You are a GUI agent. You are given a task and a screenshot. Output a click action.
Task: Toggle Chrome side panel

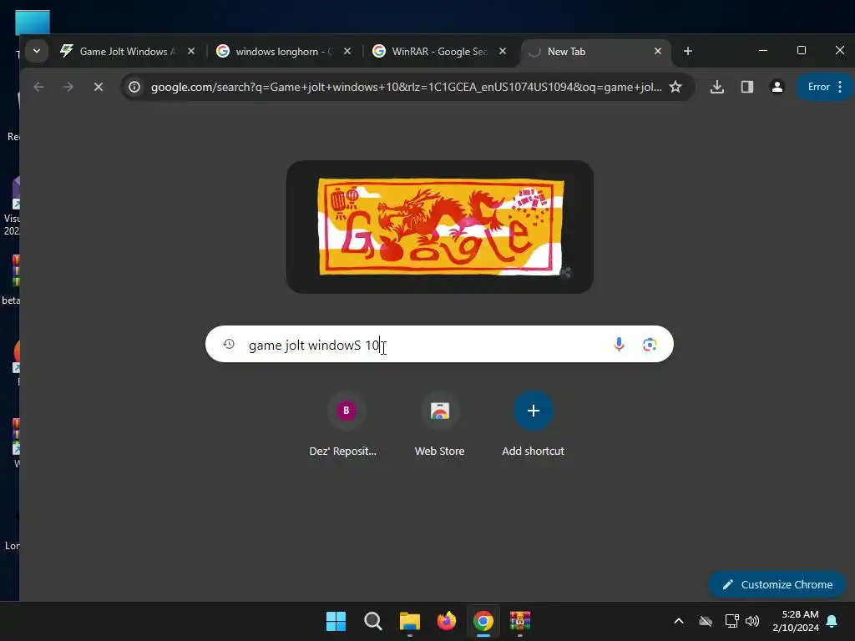747,87
